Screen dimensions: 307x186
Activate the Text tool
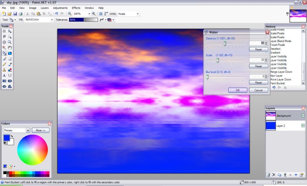click(4, 75)
